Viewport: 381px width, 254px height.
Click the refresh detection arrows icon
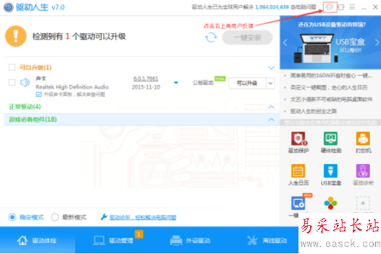click(211, 38)
